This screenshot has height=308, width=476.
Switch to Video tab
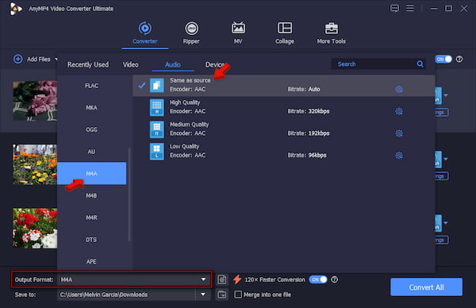click(x=131, y=65)
